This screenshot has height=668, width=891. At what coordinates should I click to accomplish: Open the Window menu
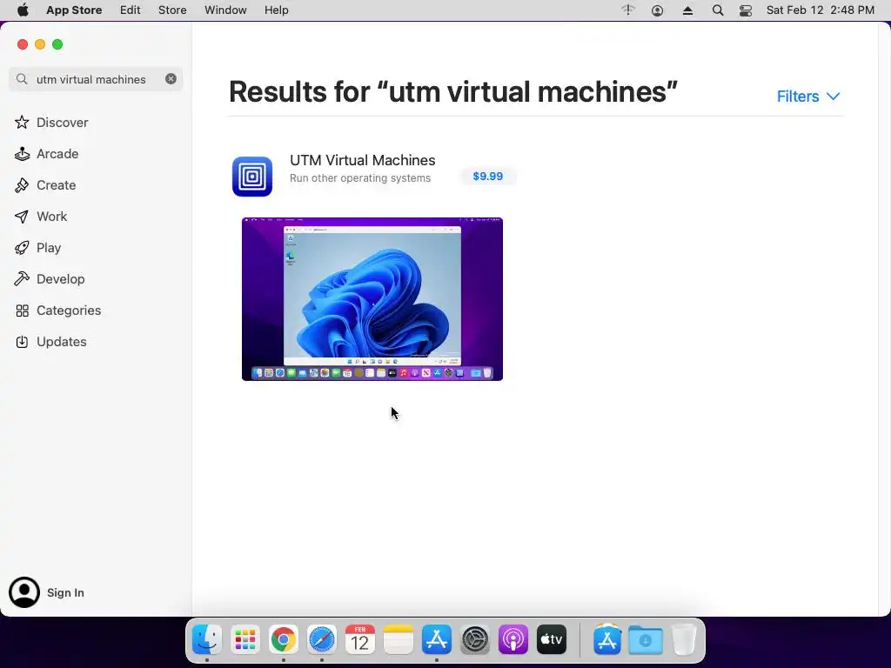point(225,10)
